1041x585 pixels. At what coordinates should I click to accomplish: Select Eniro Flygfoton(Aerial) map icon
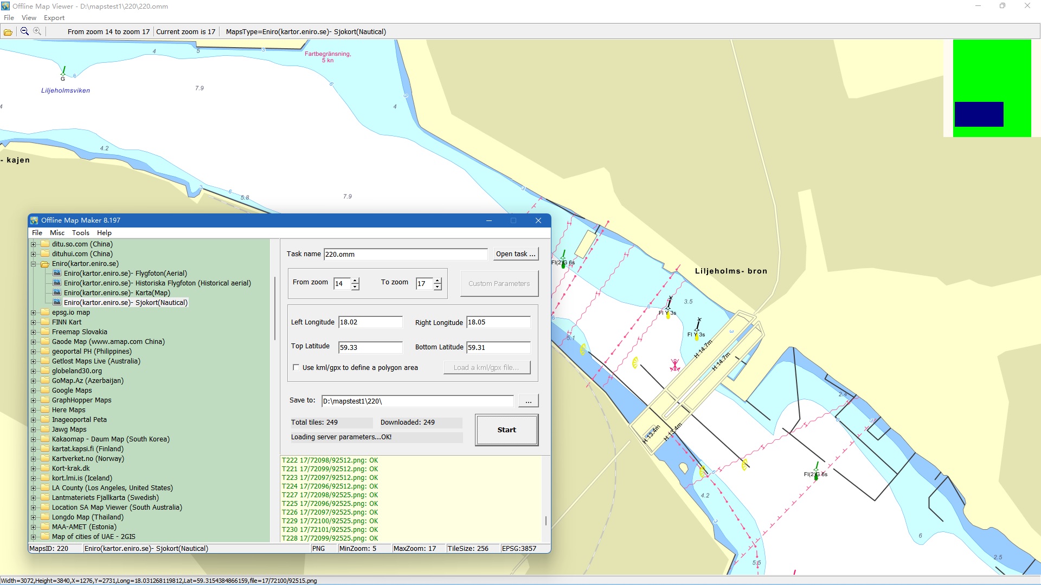57,274
